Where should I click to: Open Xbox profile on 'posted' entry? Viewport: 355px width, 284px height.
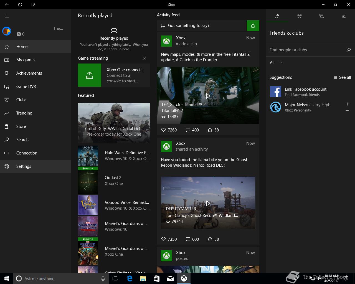[x=166, y=256]
